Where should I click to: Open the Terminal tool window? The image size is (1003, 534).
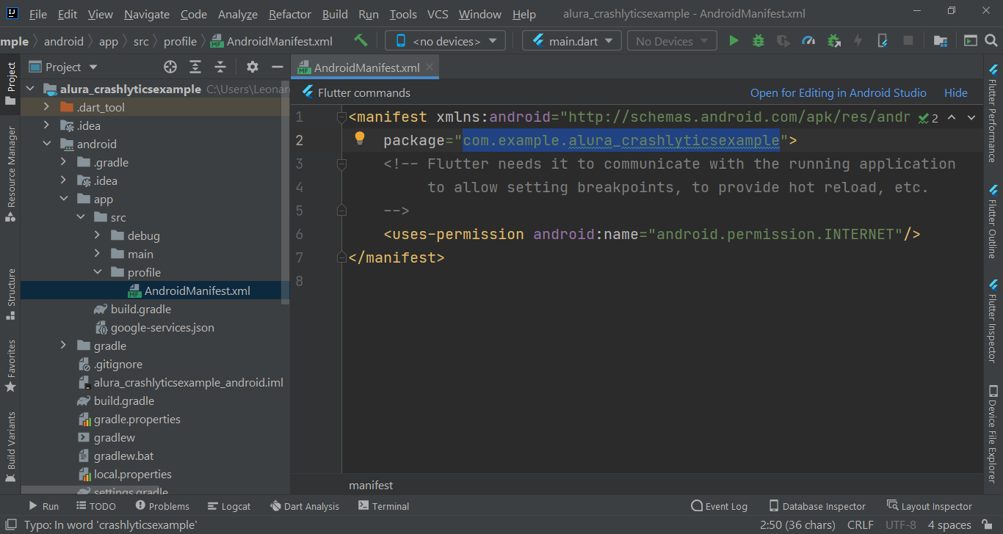coord(383,505)
